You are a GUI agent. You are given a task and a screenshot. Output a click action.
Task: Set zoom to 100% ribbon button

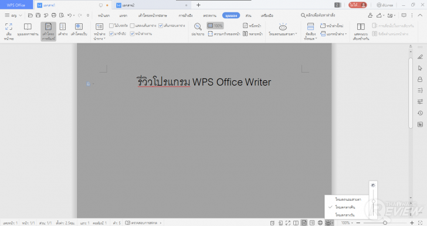point(215,26)
